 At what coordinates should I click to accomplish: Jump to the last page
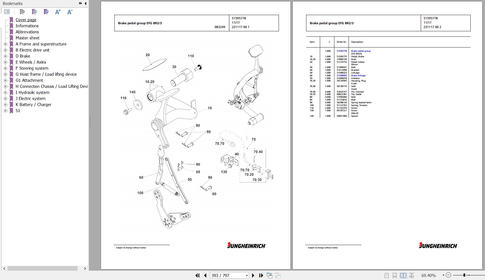coord(261,275)
